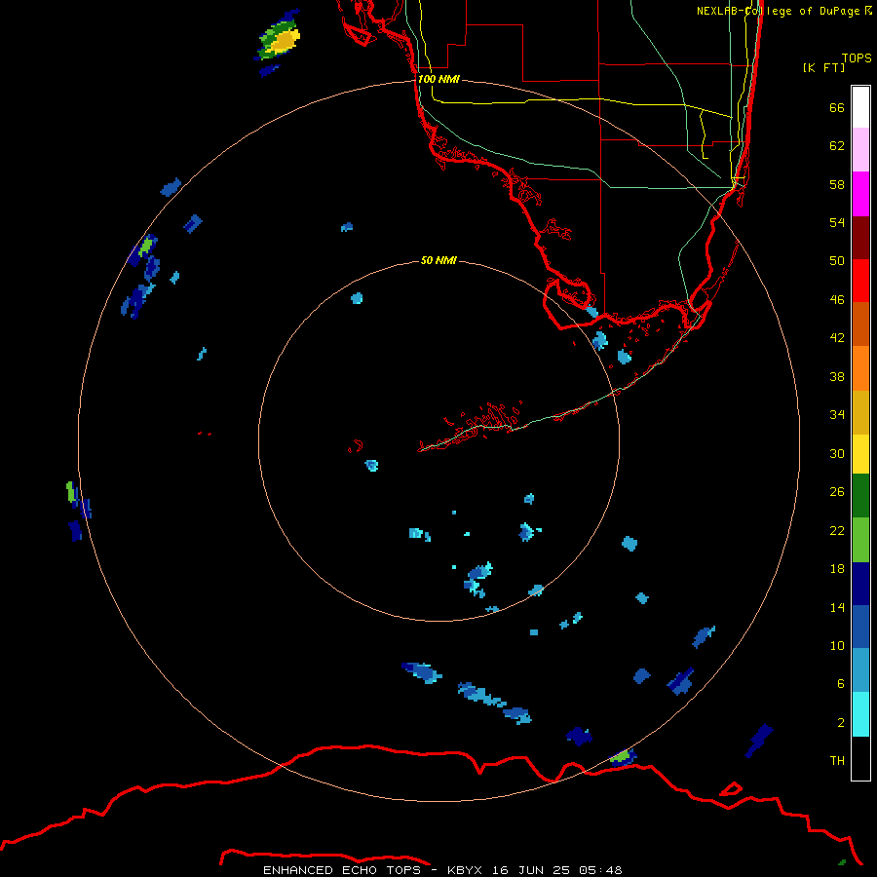The image size is (877, 877).
Task: Click the '22' legend value
Action: (x=837, y=530)
